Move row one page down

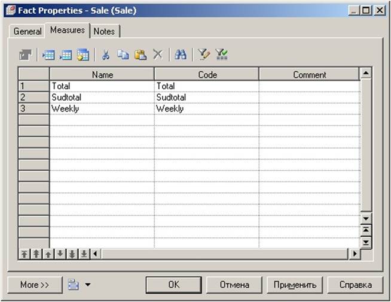click(72, 254)
